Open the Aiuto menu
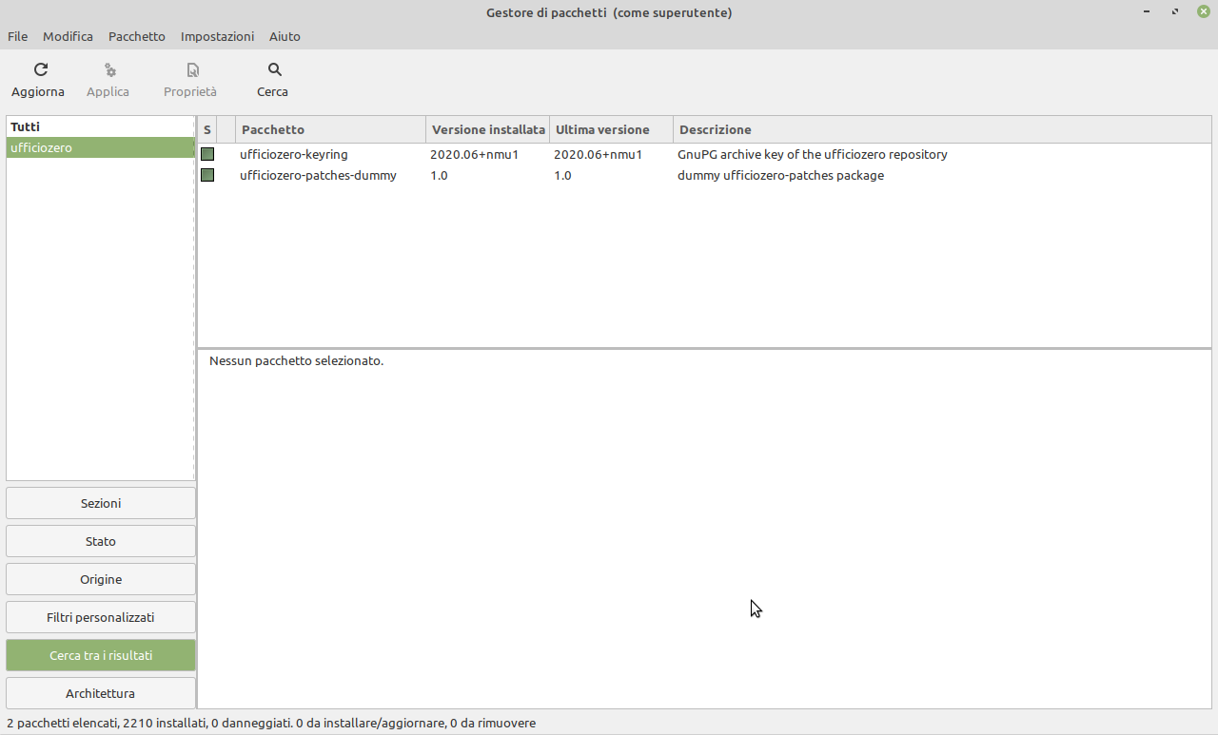 pyautogui.click(x=285, y=36)
